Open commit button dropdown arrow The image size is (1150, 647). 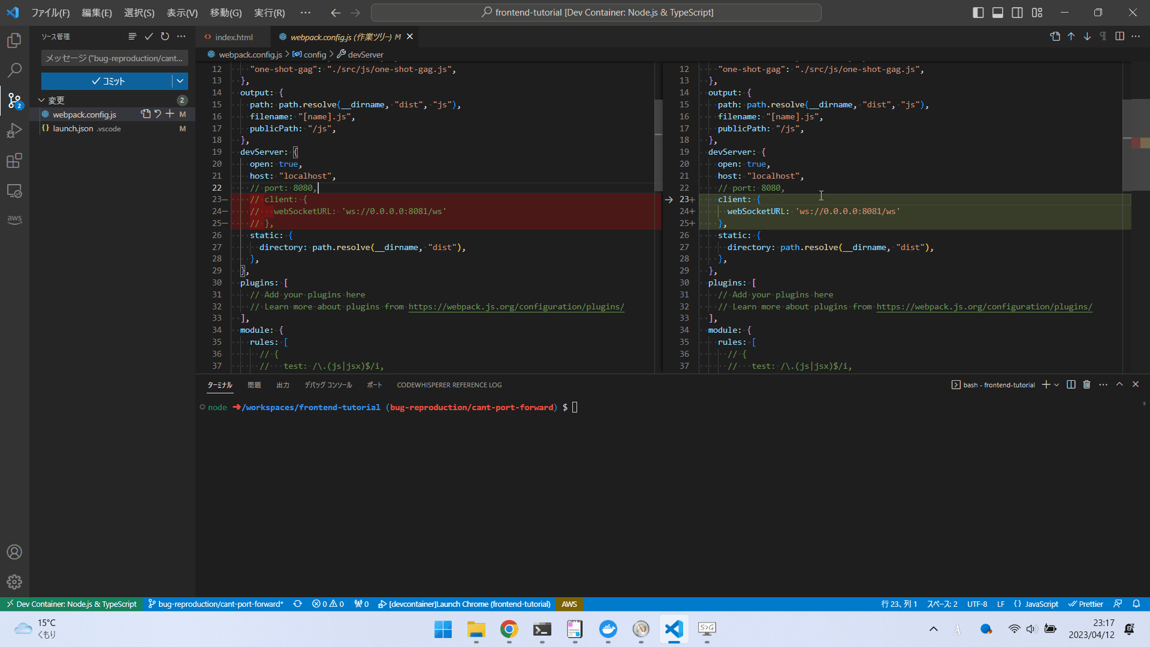(x=180, y=81)
